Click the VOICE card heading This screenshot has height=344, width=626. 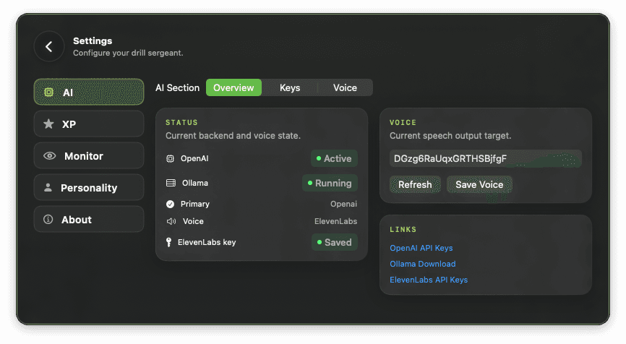pos(403,123)
